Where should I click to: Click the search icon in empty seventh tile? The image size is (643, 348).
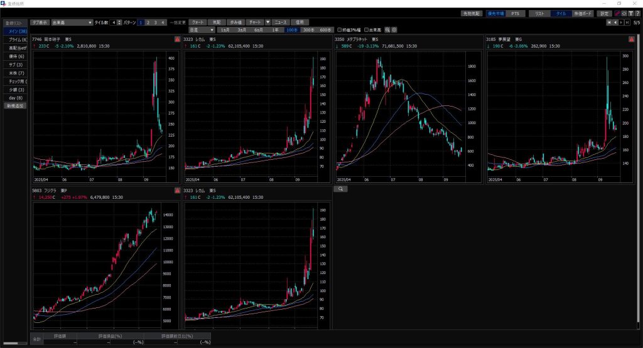point(340,188)
